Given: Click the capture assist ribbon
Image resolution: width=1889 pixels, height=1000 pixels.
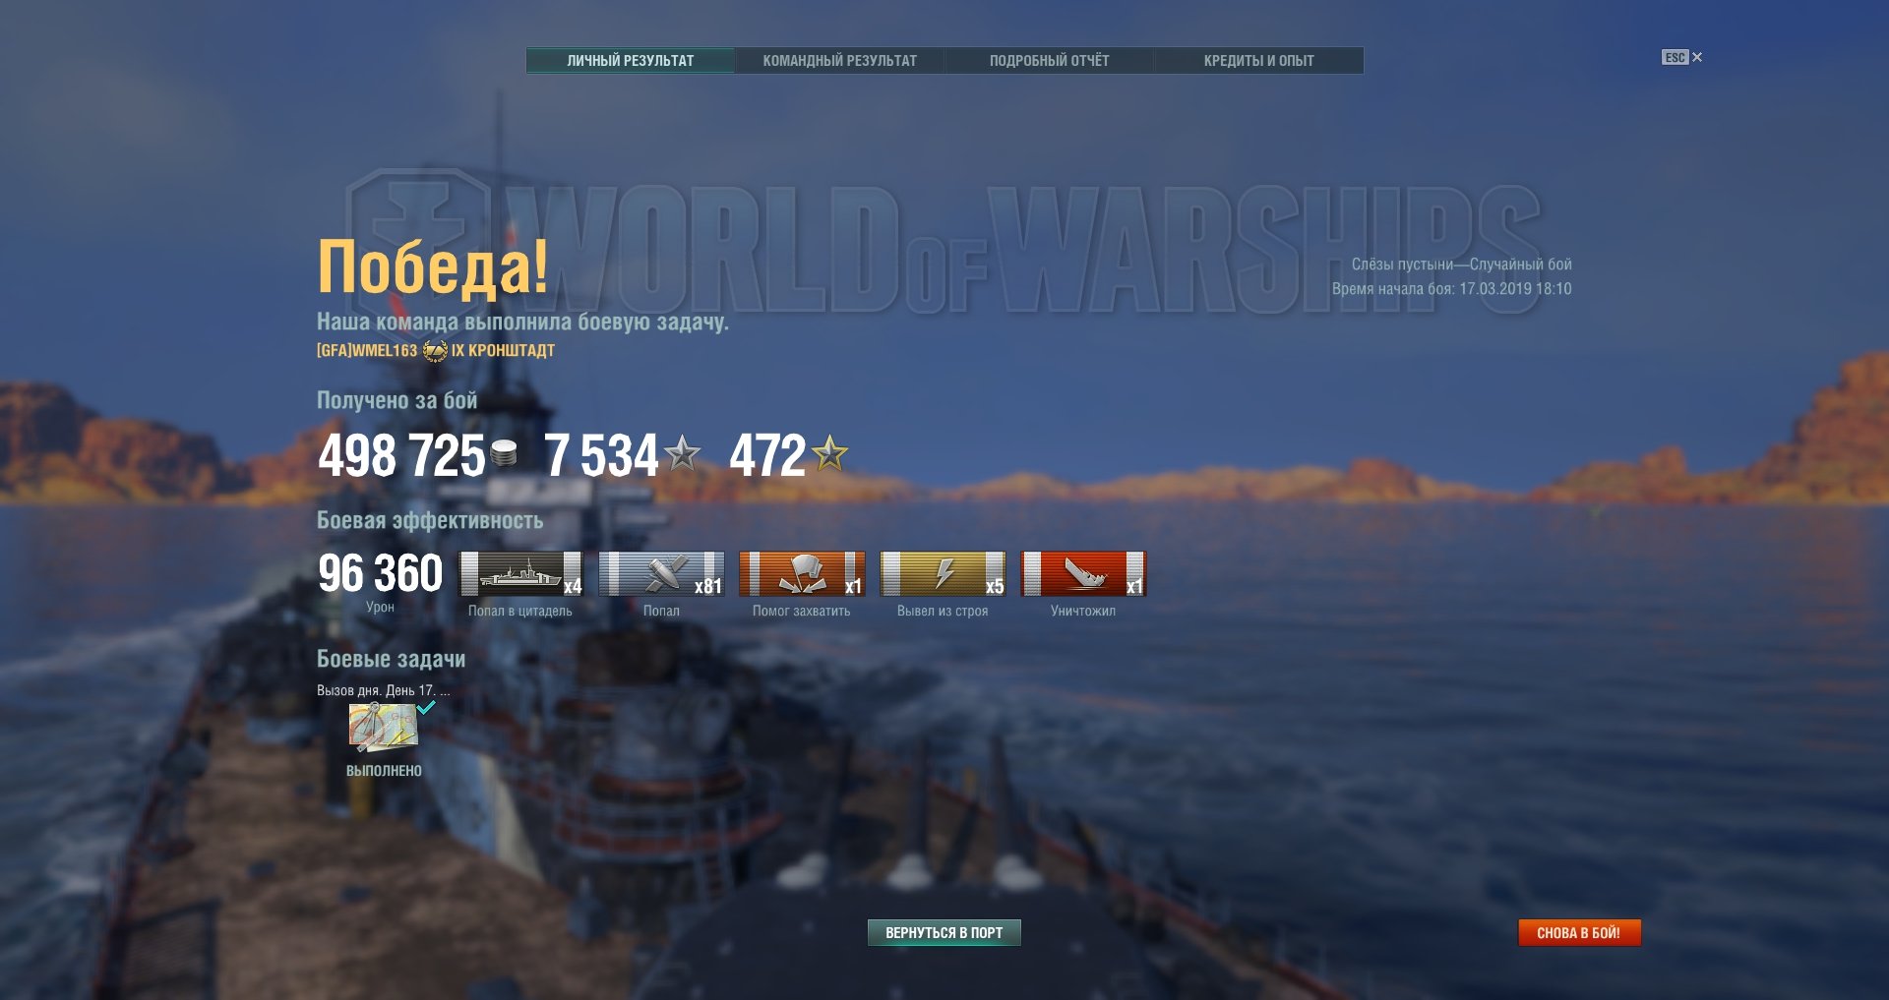Looking at the screenshot, I should [802, 574].
